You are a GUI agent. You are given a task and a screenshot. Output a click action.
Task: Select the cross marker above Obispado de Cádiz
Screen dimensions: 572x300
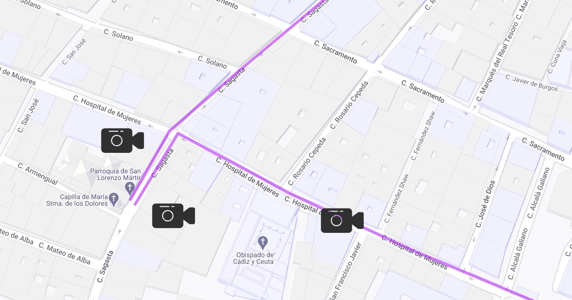262,242
